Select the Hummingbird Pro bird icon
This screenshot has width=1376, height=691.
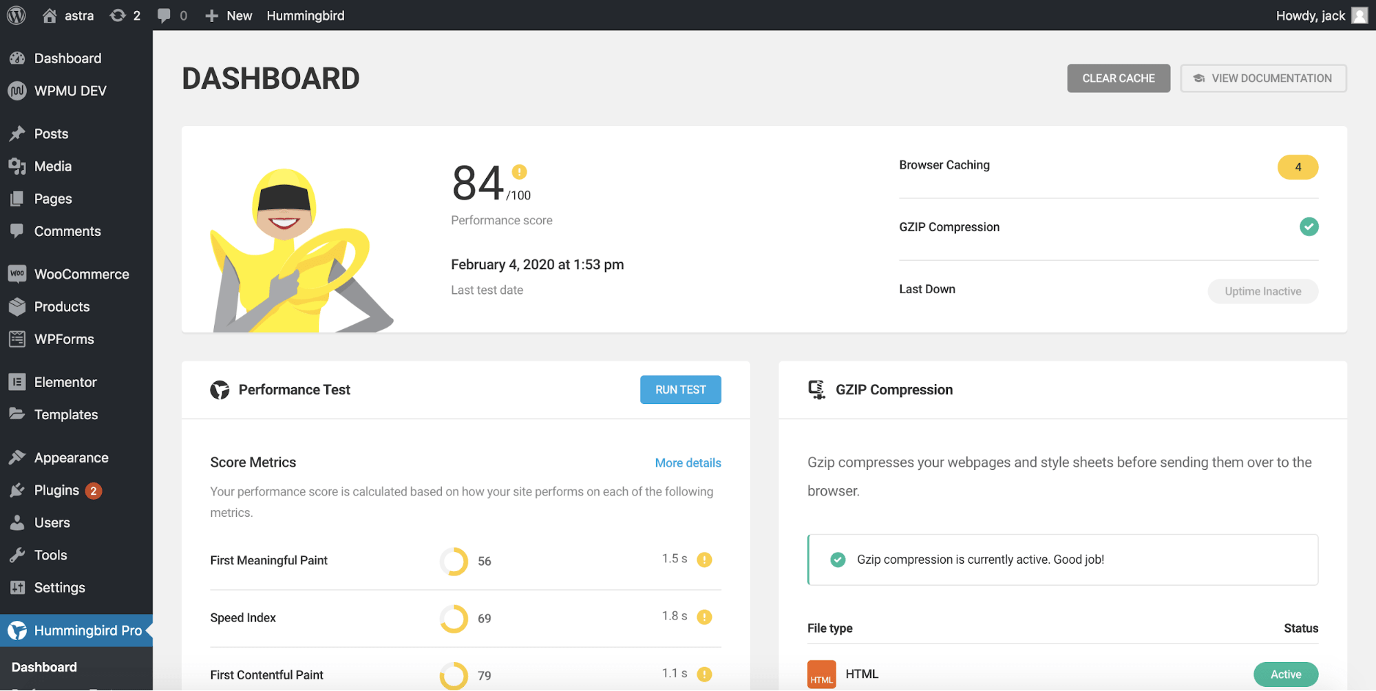click(x=17, y=630)
